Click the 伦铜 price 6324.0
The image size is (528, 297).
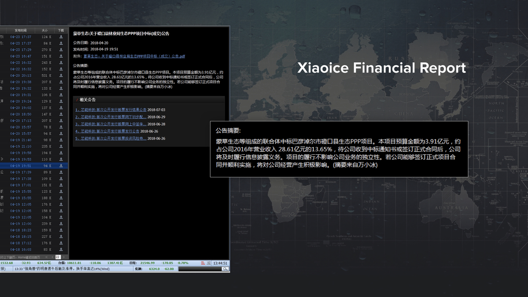tap(154, 268)
